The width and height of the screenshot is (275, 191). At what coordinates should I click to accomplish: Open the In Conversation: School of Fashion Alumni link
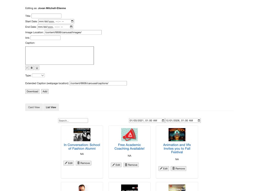[82, 147]
